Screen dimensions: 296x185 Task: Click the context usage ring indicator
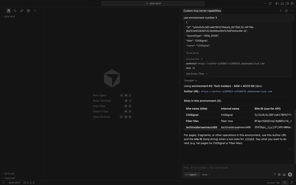274,175
